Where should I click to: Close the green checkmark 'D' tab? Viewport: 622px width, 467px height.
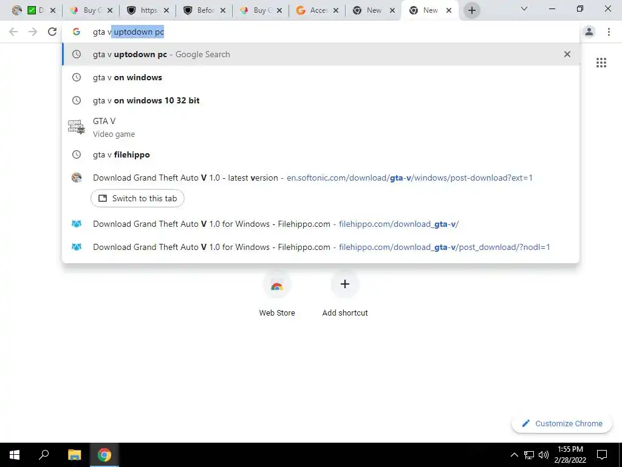[x=53, y=11]
